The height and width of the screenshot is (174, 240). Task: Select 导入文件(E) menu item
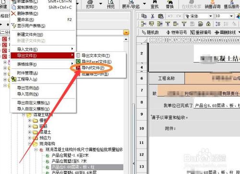coord(43,49)
